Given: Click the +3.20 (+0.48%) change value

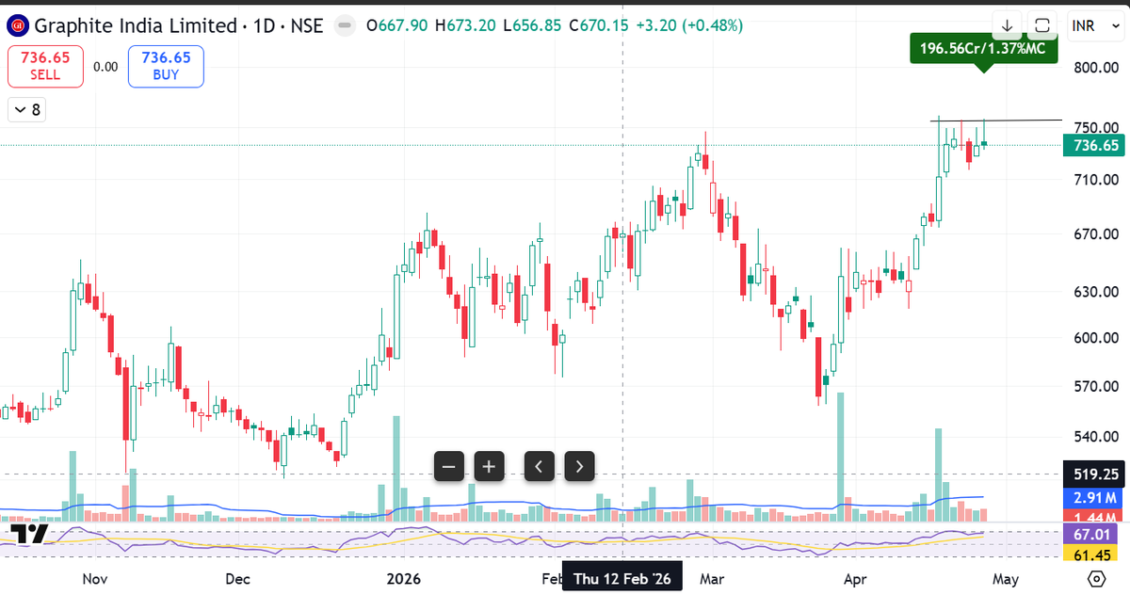Looking at the screenshot, I should coord(688,25).
